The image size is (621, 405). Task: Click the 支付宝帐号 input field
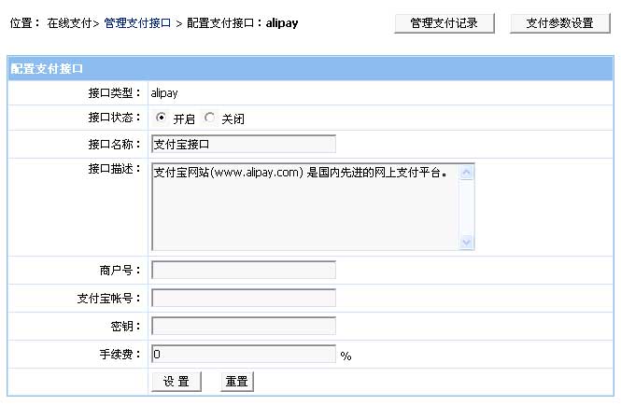coord(243,299)
